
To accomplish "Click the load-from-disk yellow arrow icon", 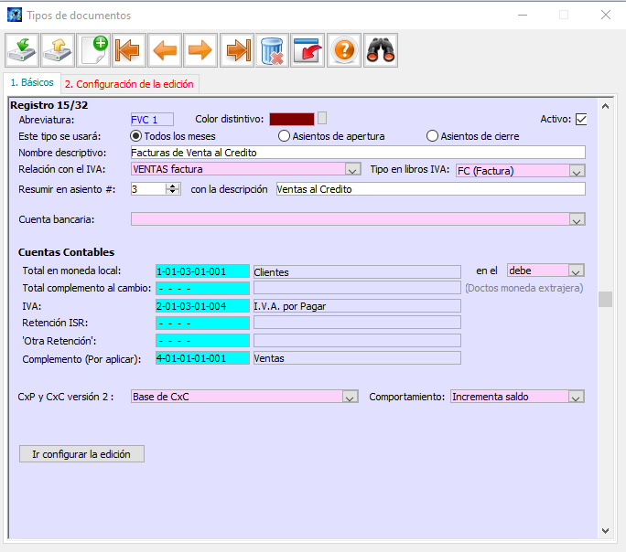I will point(58,50).
